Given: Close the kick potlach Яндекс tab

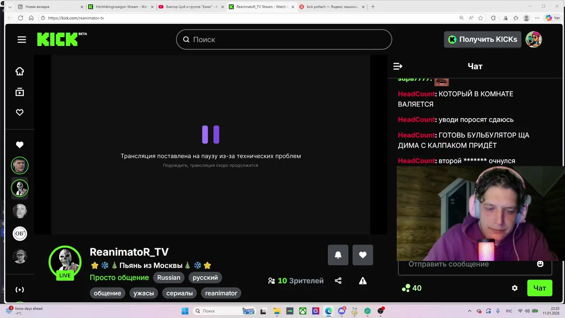Looking at the screenshot, I should click(362, 7).
